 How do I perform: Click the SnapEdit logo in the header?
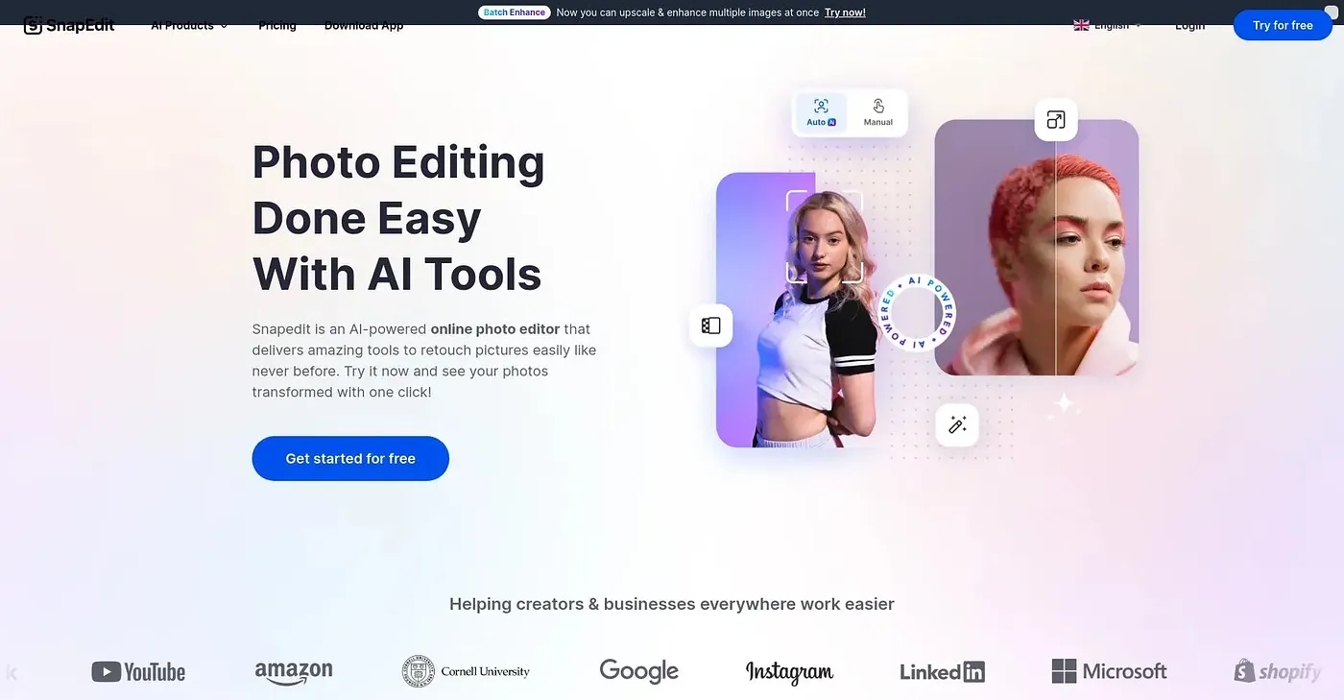point(69,25)
